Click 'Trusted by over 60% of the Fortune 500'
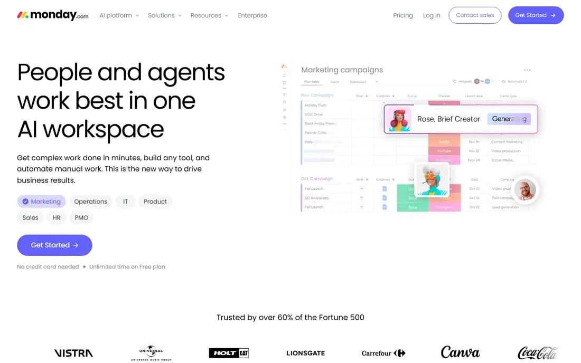 pos(290,318)
